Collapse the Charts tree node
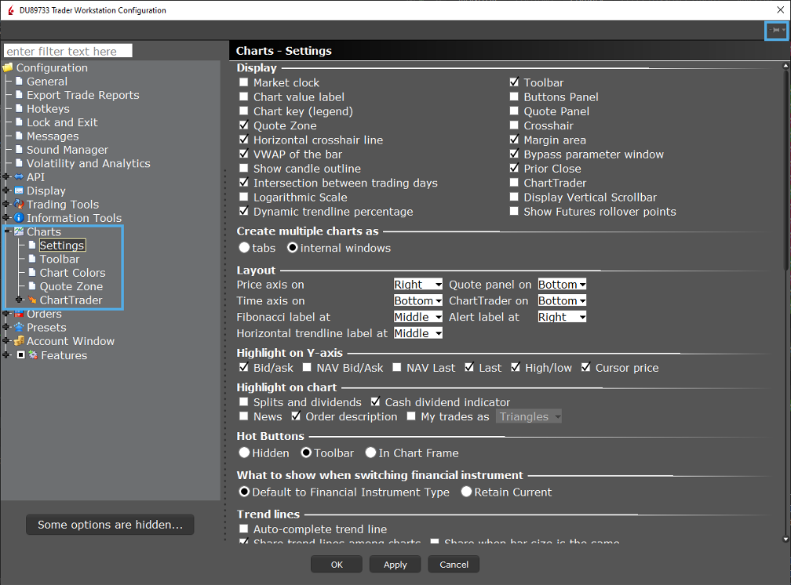This screenshot has height=585, width=791. point(6,231)
